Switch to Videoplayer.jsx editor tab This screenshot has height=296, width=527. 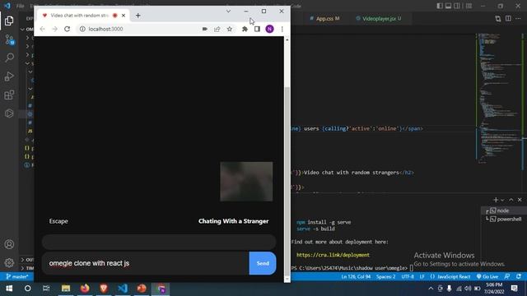(379, 19)
